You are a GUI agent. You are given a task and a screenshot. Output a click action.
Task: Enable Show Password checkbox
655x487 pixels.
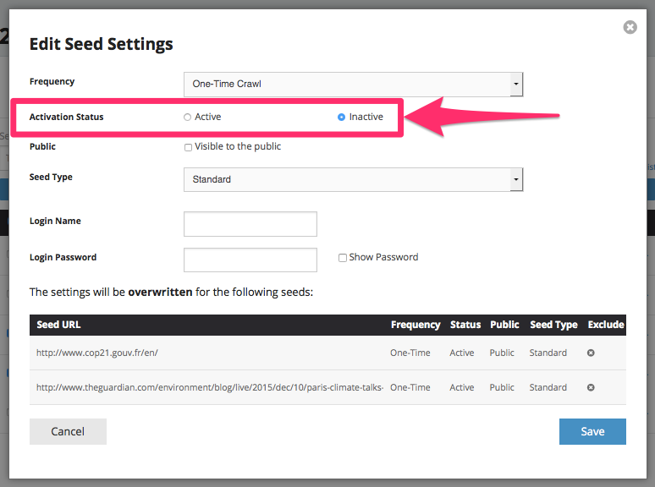coord(343,258)
